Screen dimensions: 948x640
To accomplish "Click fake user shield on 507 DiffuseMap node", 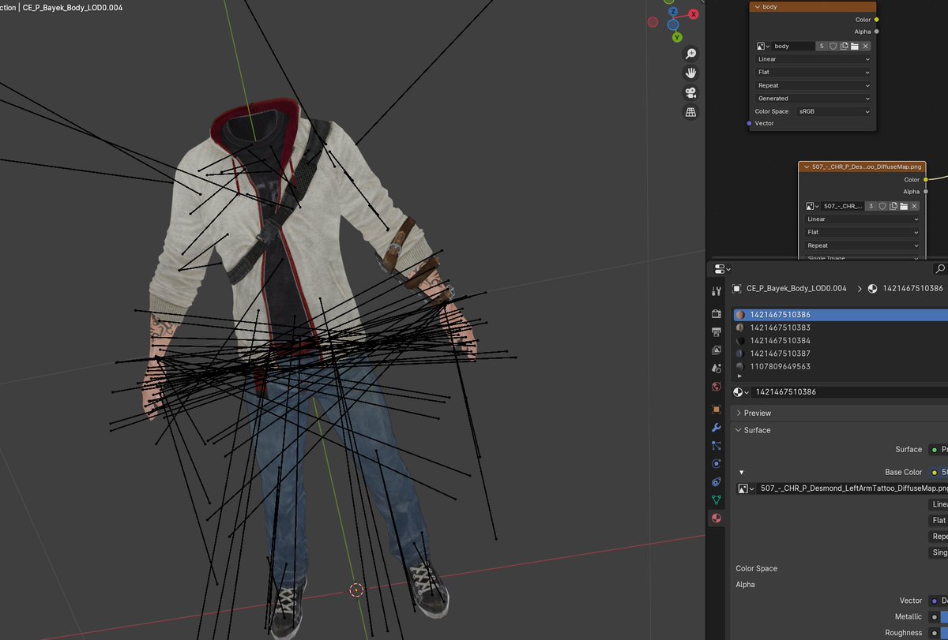I will 882,206.
